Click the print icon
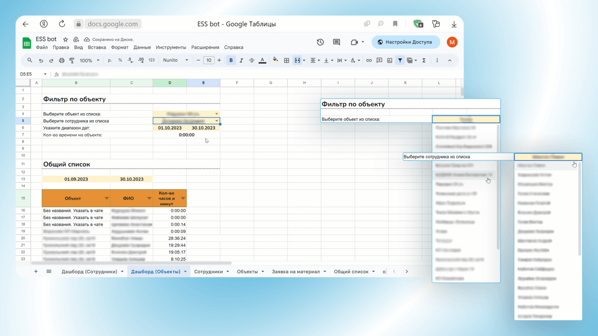598x336 pixels. (62, 61)
